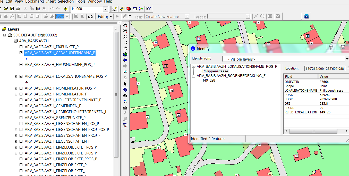The height and width of the screenshot is (176, 349).
Task: Open the map scale dropdown
Action: point(105,9)
